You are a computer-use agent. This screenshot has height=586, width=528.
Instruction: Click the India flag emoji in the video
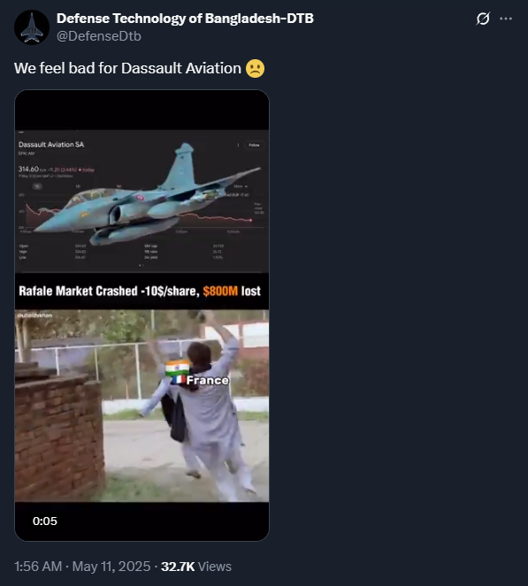178,368
